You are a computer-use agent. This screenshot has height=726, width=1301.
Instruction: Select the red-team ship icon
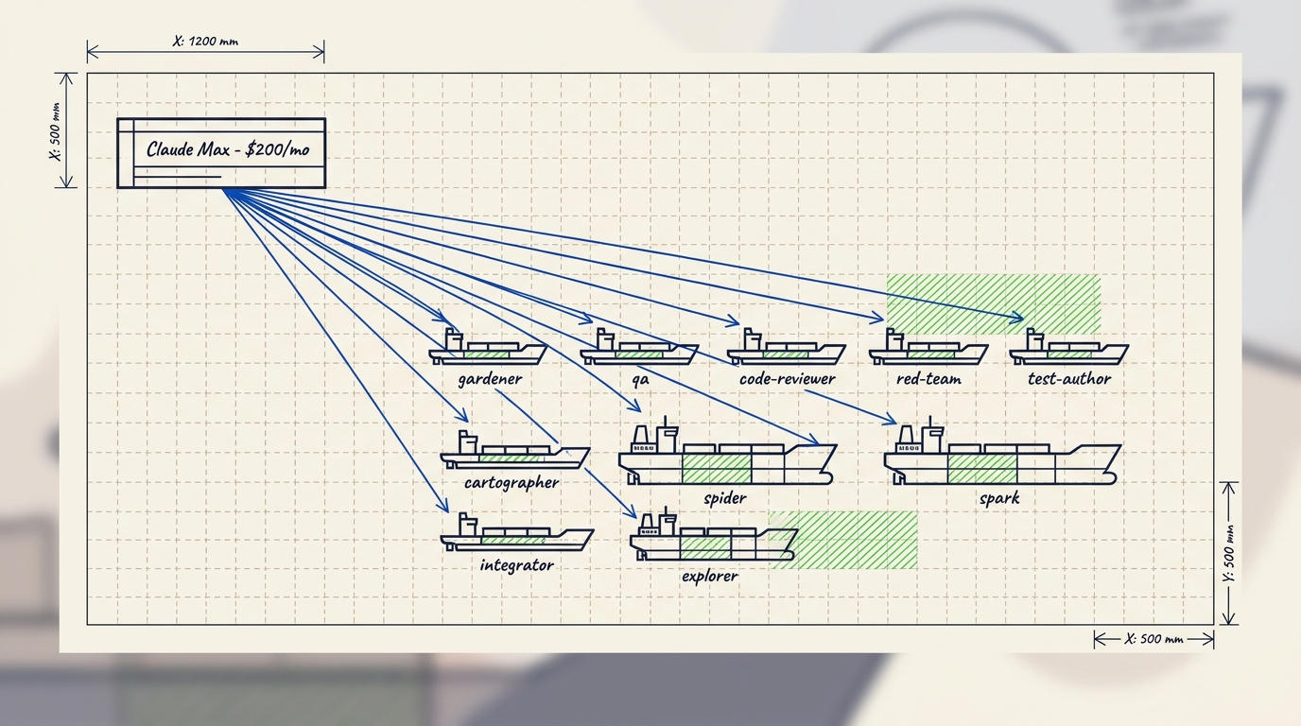tap(928, 348)
